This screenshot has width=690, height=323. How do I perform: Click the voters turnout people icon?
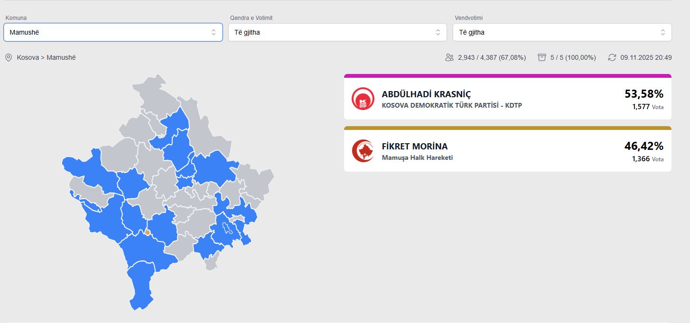tap(449, 57)
